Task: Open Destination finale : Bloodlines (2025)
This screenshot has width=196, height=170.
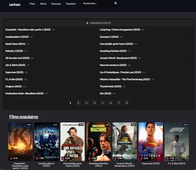Action: 25,93
